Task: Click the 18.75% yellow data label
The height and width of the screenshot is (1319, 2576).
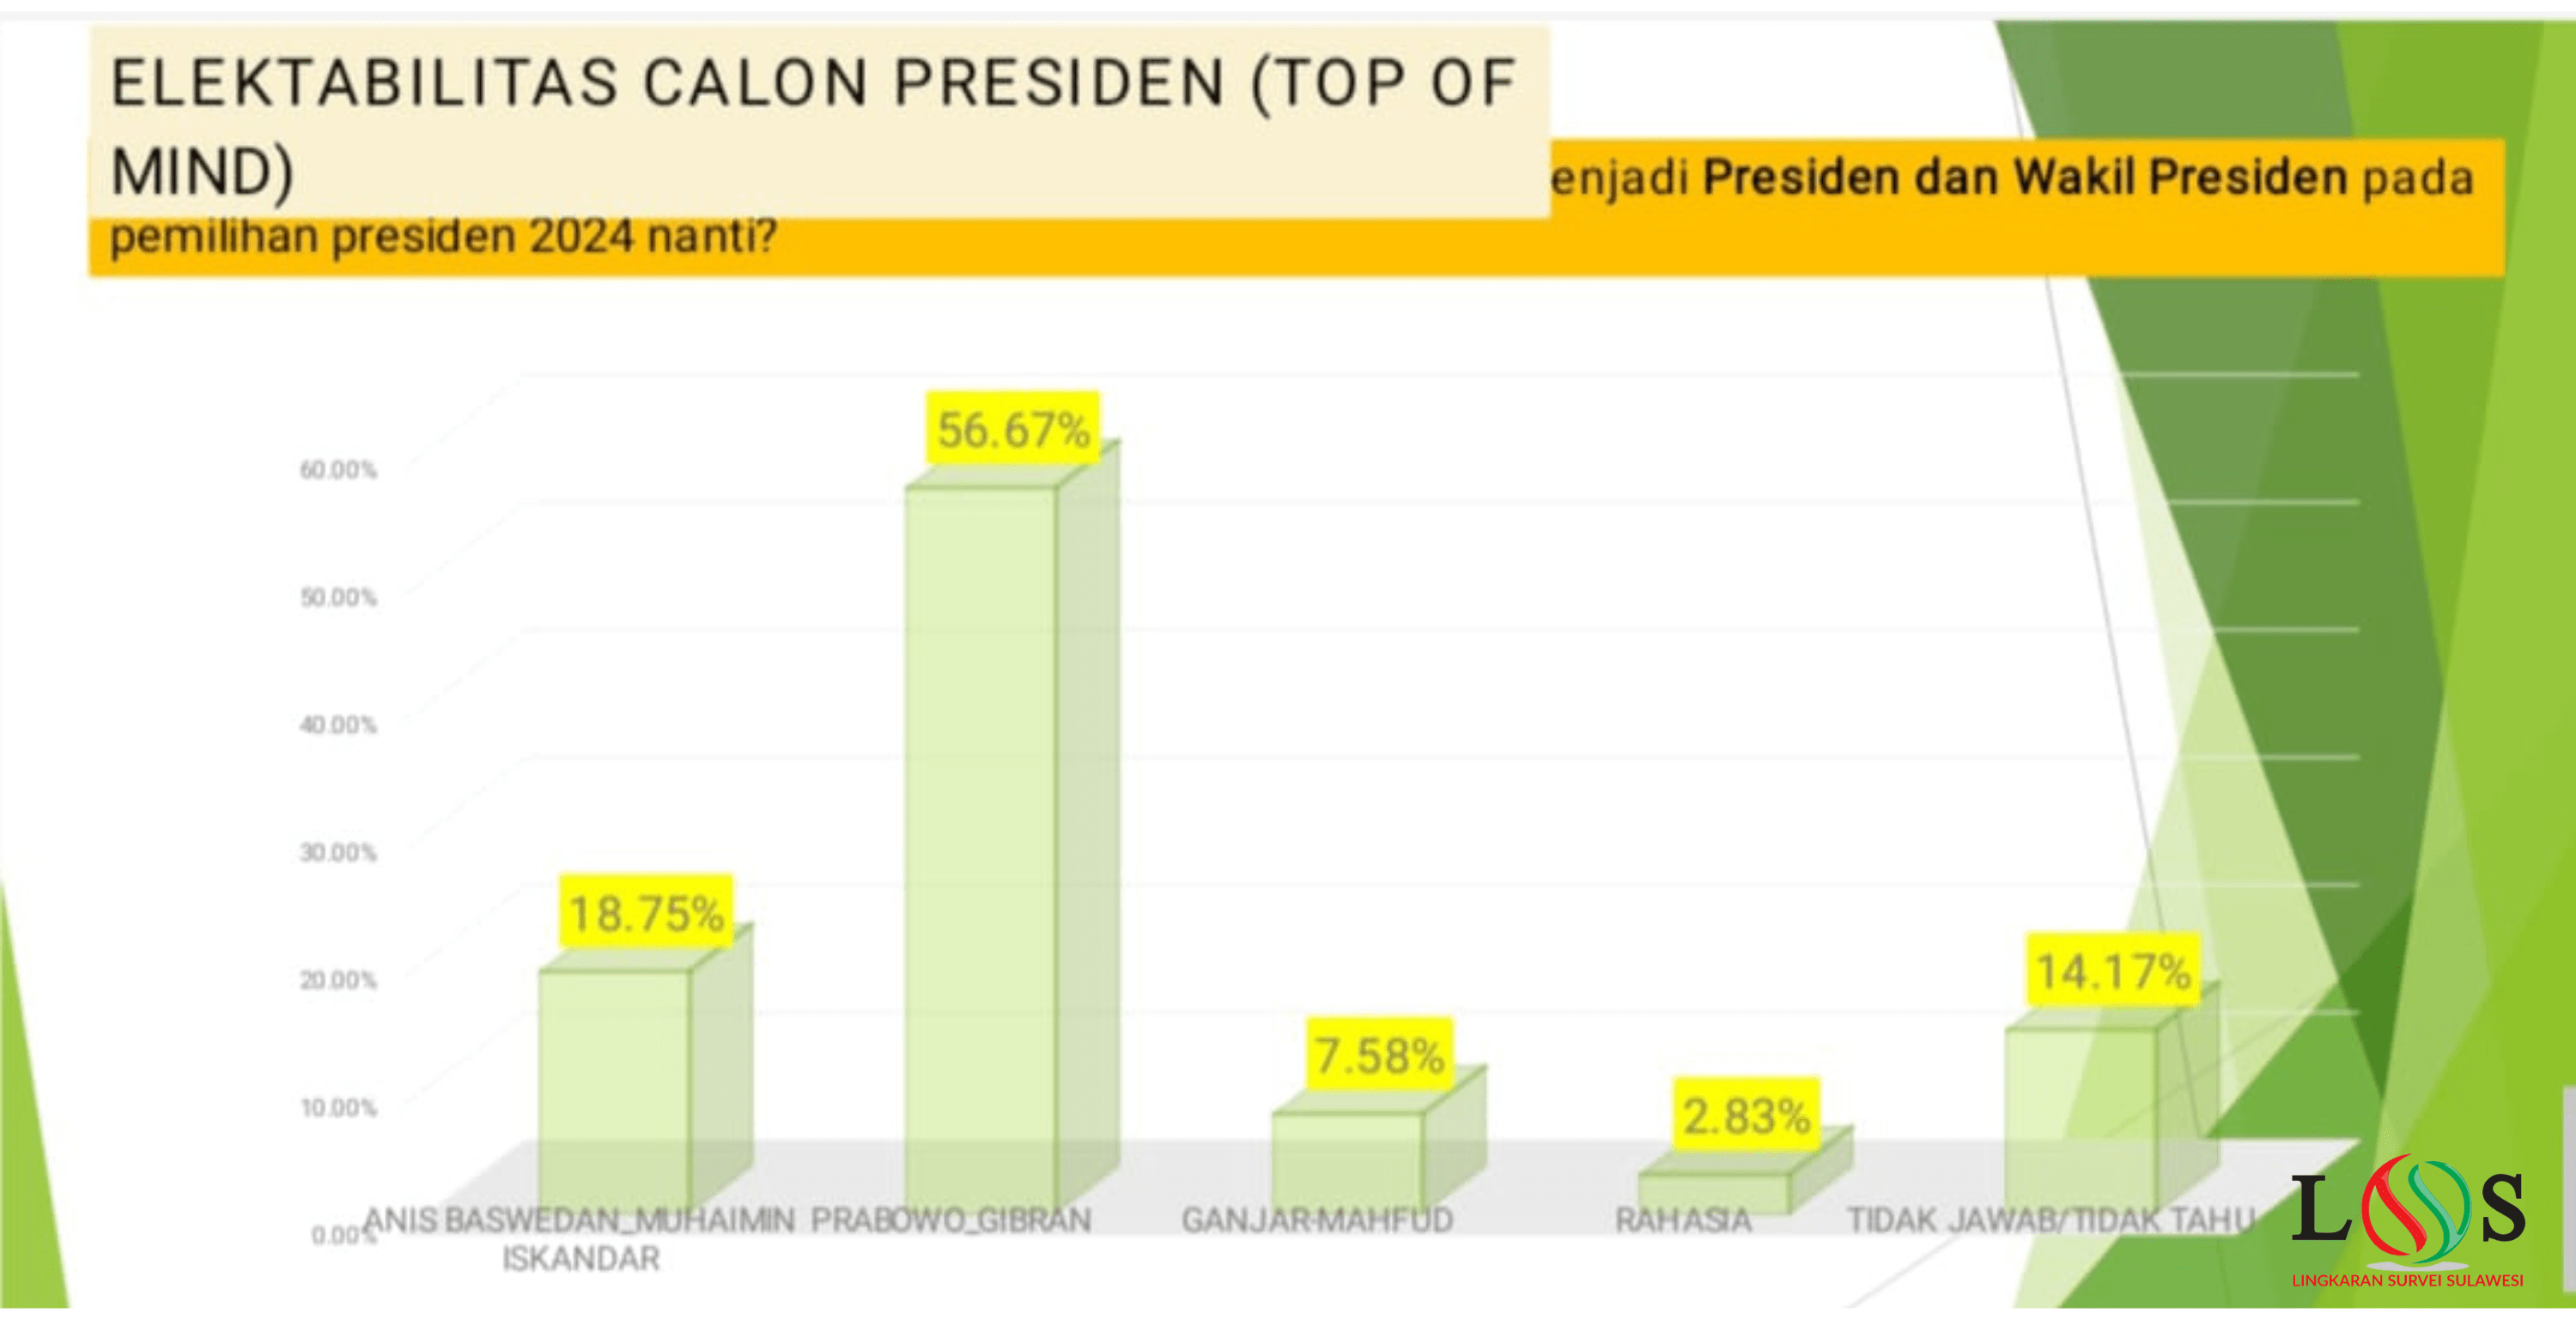Action: (x=646, y=912)
